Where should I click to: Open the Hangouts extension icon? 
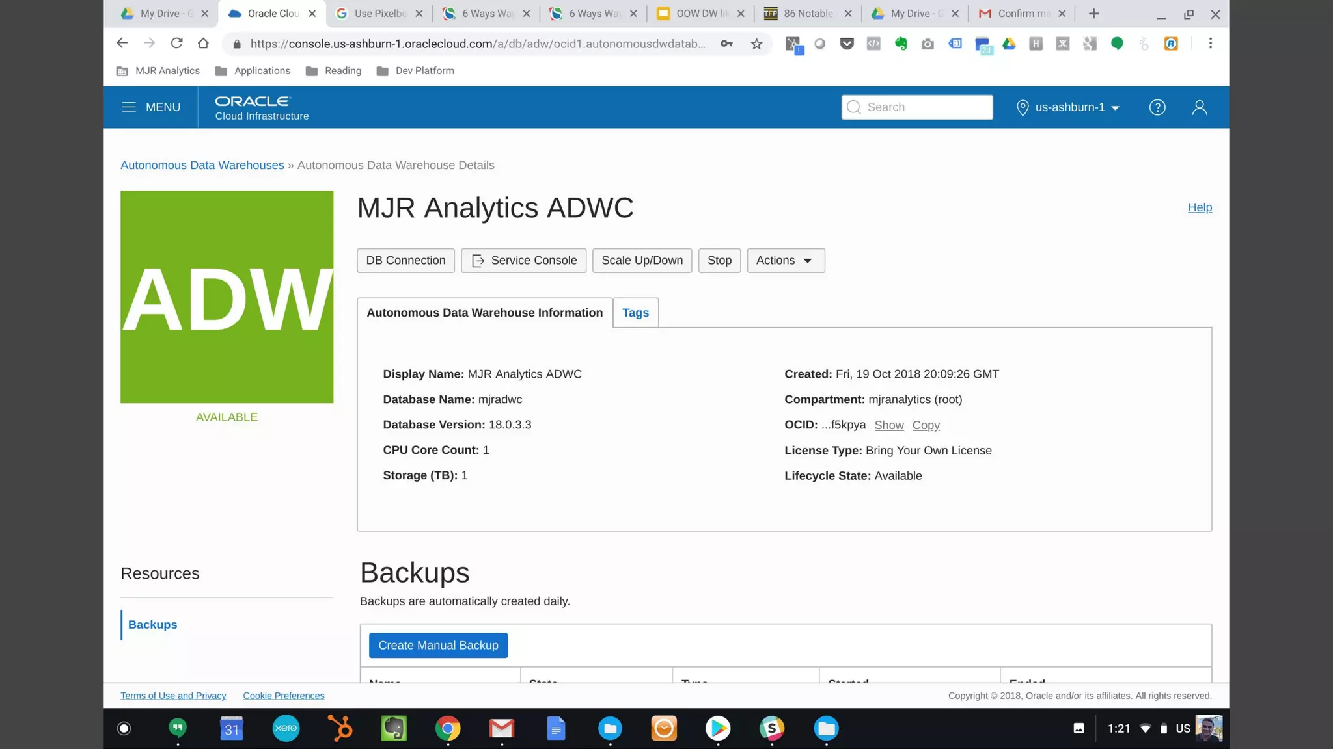(x=1117, y=44)
